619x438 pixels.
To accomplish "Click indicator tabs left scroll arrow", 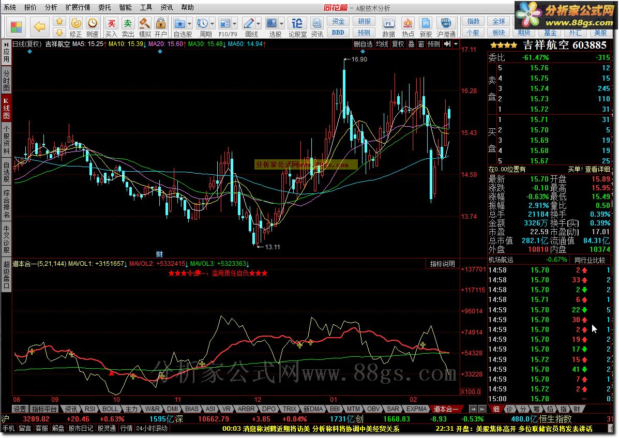I will tap(473, 409).
